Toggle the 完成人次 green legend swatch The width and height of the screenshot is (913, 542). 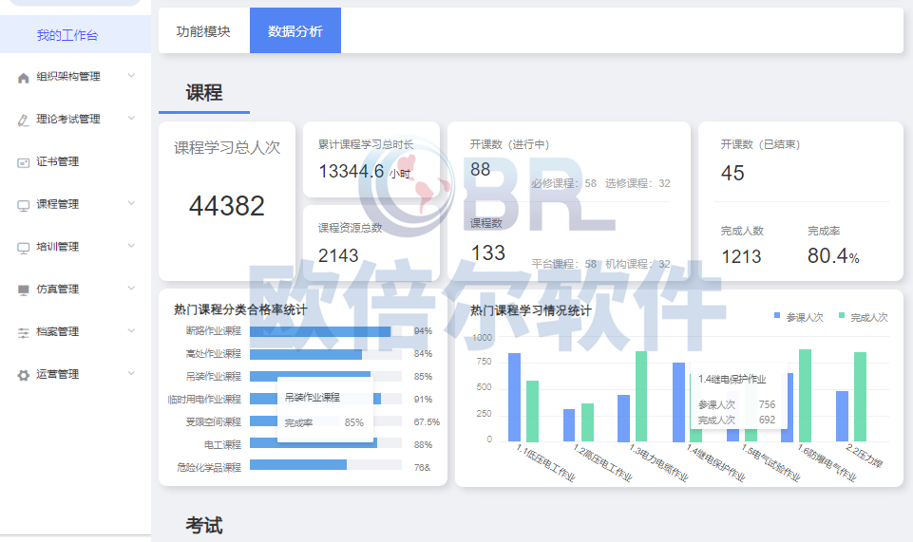click(x=842, y=316)
